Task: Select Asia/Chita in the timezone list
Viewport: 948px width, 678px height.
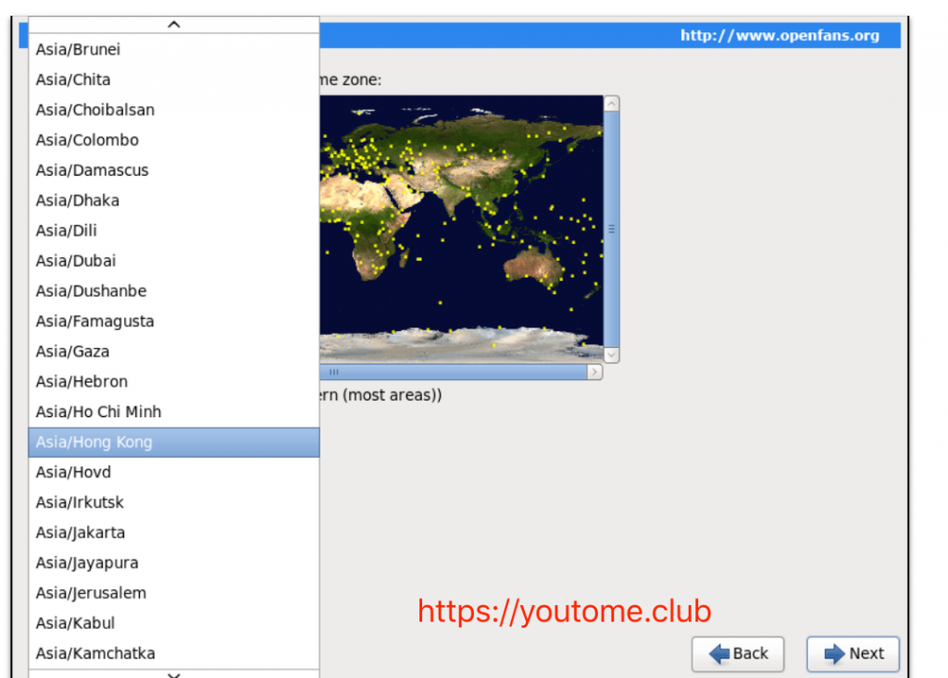Action: pos(173,80)
